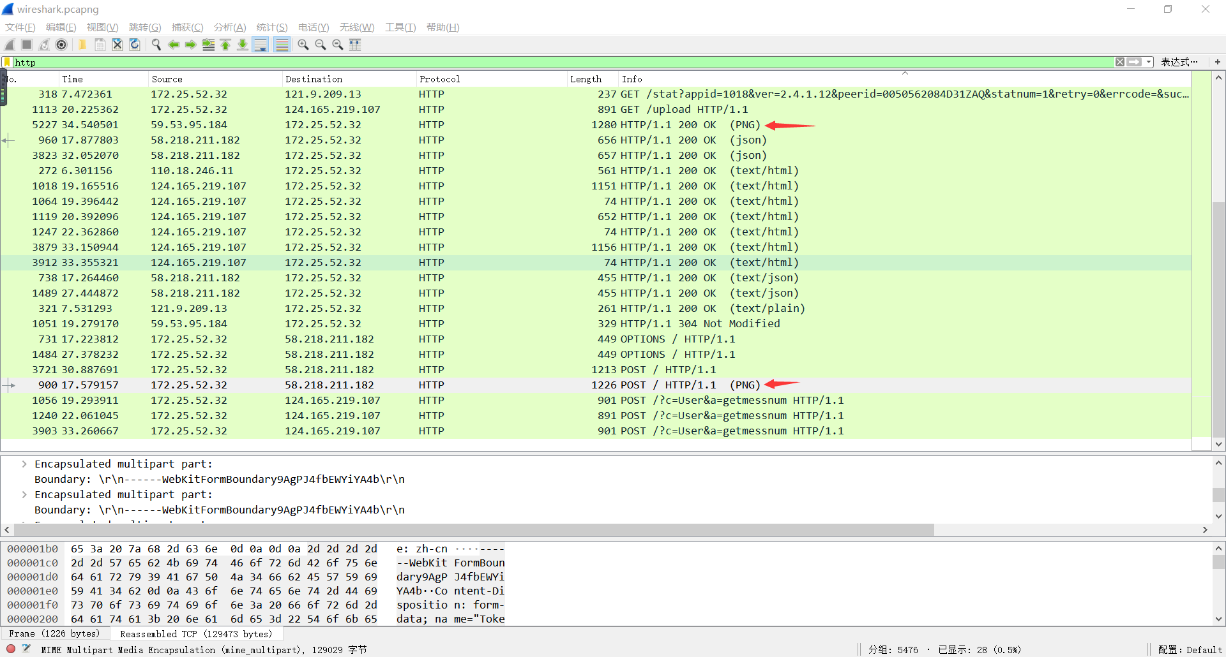Go forward to the next packet
The width and height of the screenshot is (1226, 657).
click(190, 45)
